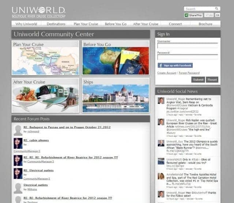Open RE: Electrical outlets post
The image size is (234, 203).
(x=38, y=171)
